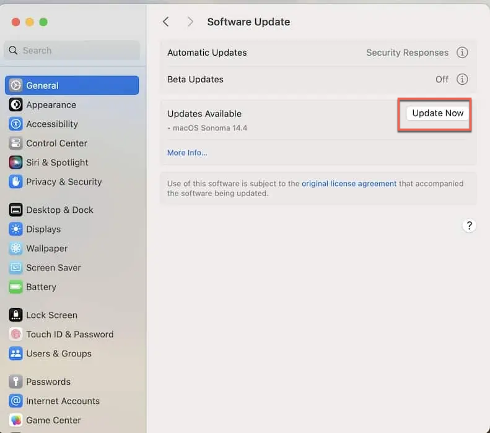
Task: Open info for Beta Updates
Action: point(462,79)
